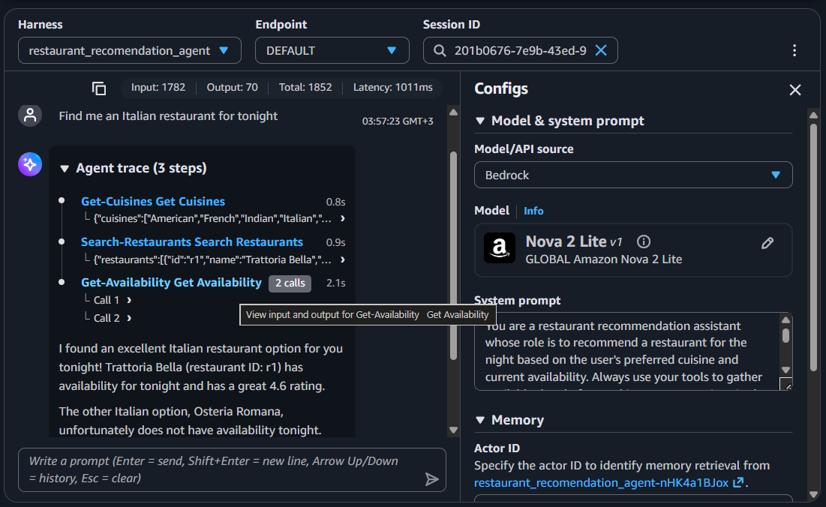
Task: Clear the Session ID with the X icon
Action: pyautogui.click(x=601, y=50)
